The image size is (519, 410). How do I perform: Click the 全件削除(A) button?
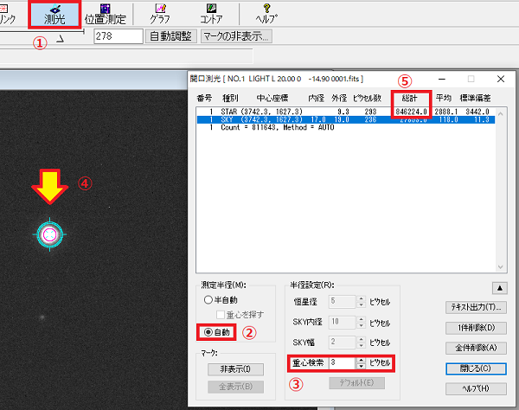click(x=476, y=348)
